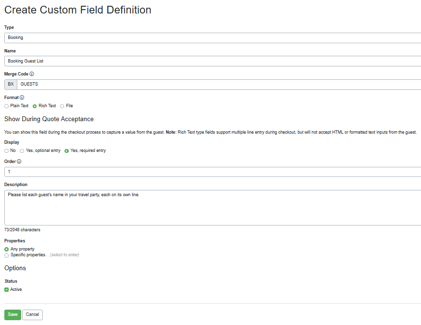Save the custom field definition
This screenshot has width=421, height=325.
(12, 314)
